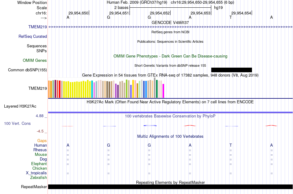Select the "Mouse" species row label
This screenshot has width=293, height=194.
pos(41,154)
